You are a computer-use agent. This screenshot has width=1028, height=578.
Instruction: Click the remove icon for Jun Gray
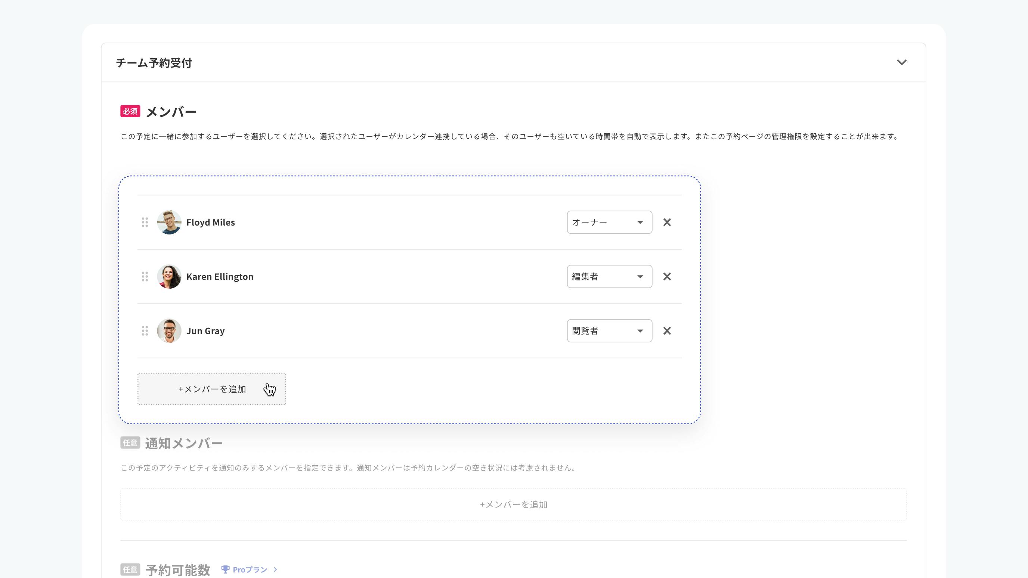click(666, 330)
